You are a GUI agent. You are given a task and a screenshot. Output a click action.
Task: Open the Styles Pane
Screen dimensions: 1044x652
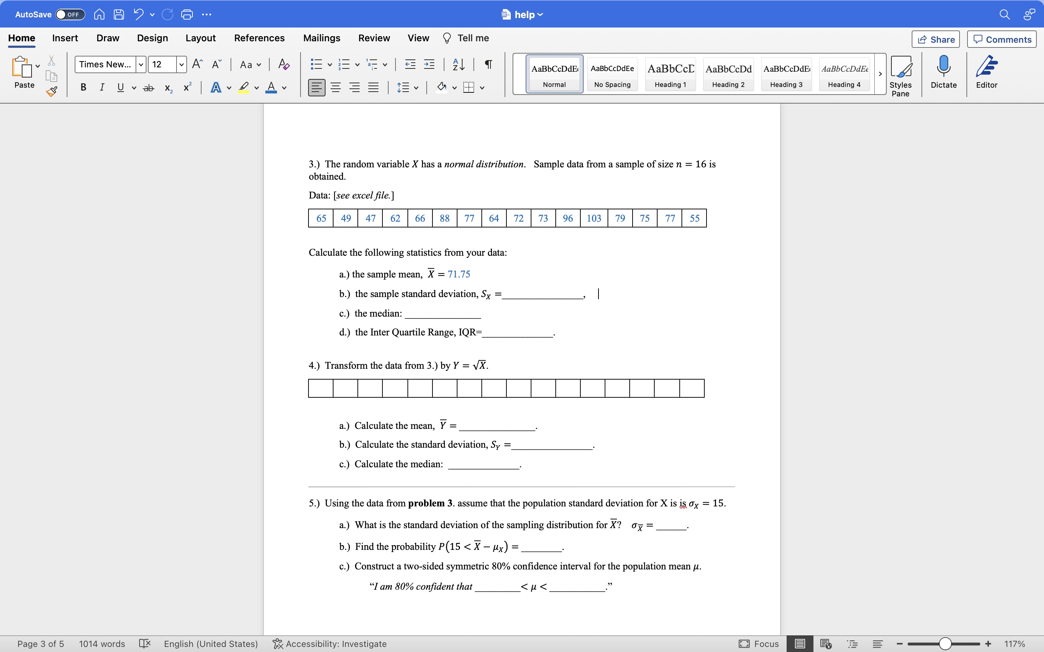click(900, 75)
